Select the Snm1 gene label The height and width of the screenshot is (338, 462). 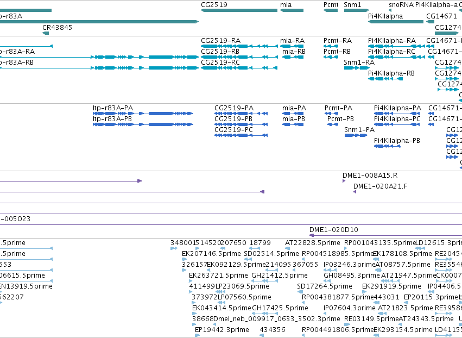(x=352, y=5)
